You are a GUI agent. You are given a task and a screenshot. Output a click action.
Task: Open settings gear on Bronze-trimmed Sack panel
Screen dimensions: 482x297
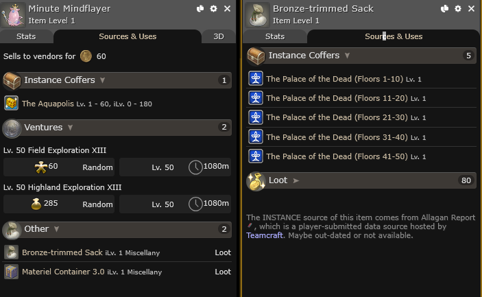pos(457,9)
